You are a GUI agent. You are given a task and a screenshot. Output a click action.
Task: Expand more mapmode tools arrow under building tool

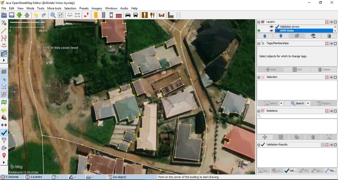[x=4, y=60]
